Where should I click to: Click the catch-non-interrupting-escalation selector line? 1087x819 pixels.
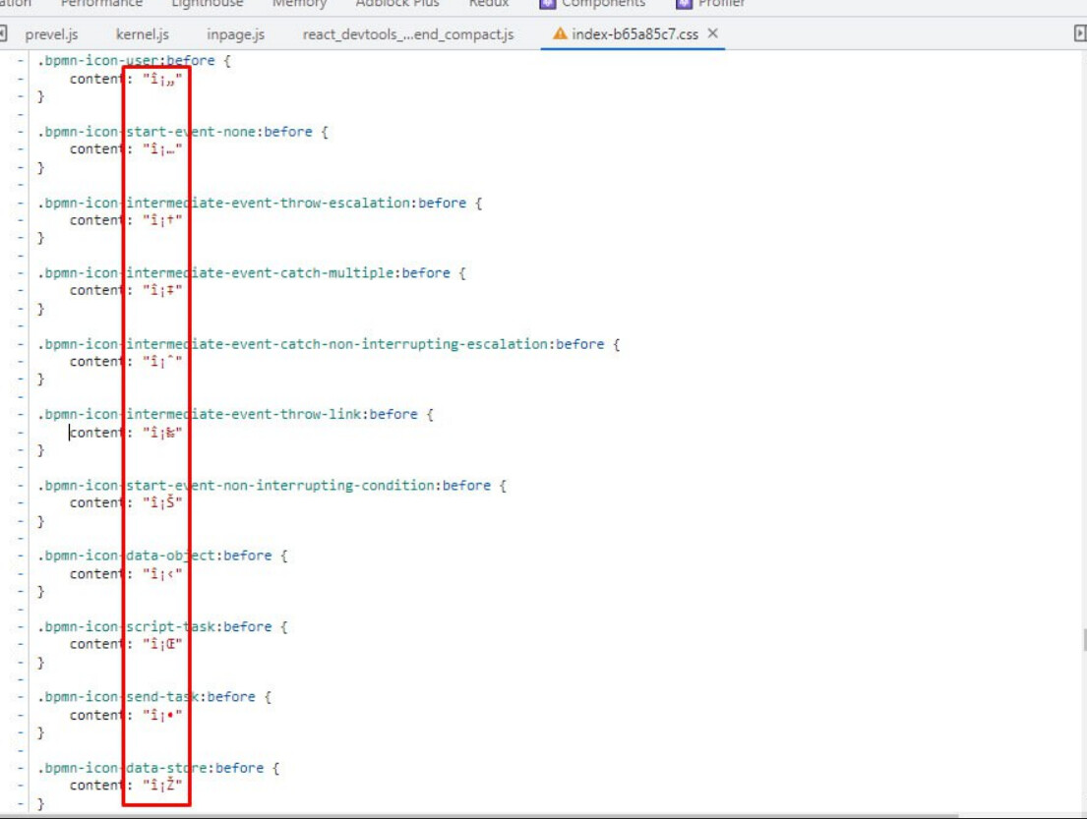pos(328,344)
